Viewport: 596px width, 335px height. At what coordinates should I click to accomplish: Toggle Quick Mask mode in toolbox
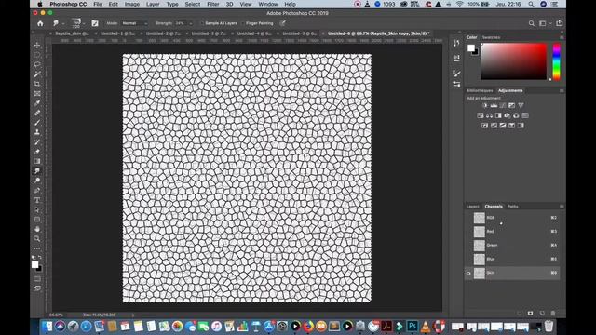[37, 279]
